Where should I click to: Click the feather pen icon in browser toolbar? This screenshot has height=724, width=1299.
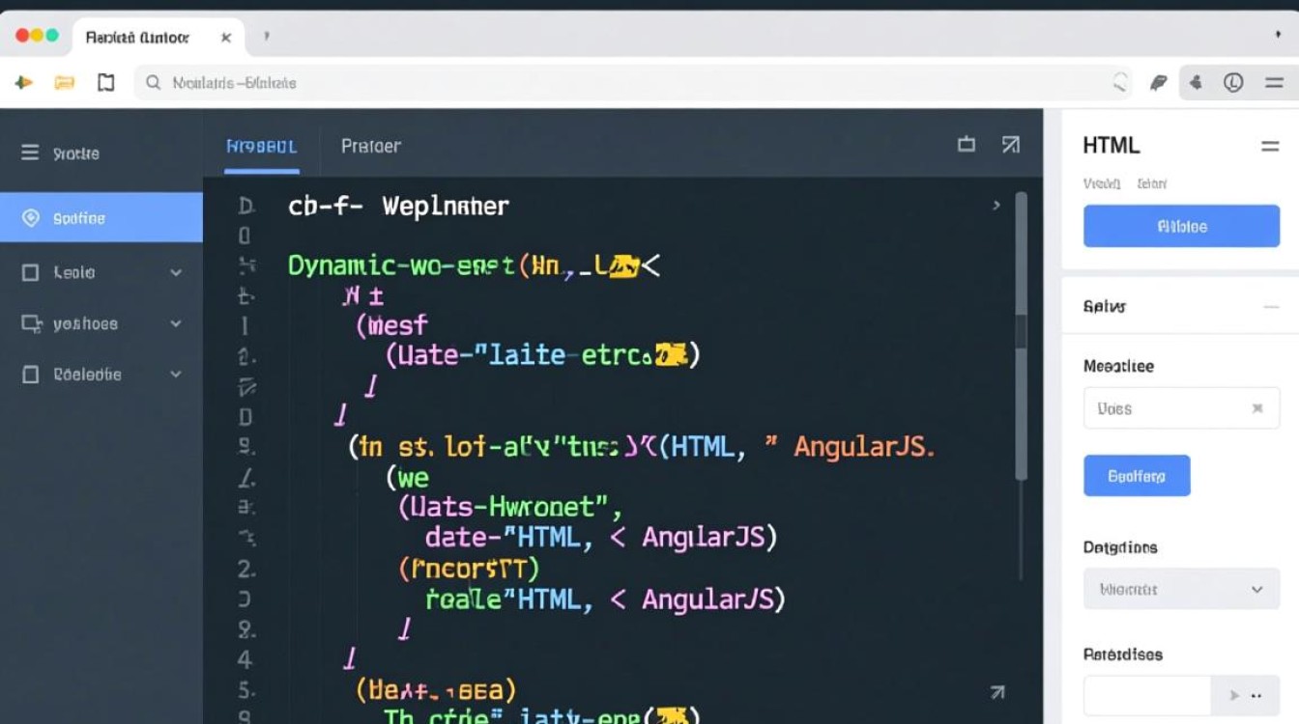pyautogui.click(x=1158, y=83)
